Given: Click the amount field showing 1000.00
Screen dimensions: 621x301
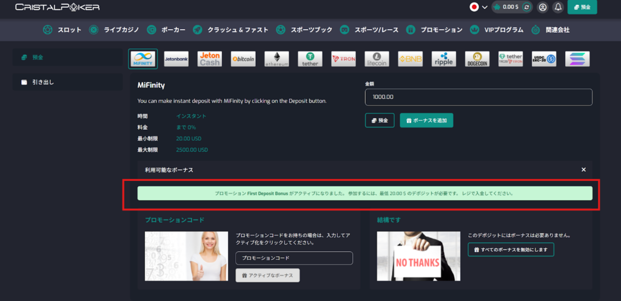Looking at the screenshot, I should click(x=478, y=97).
